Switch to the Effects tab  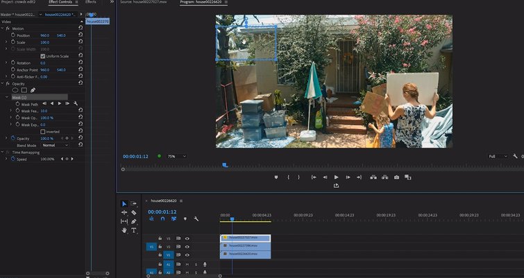pyautogui.click(x=91, y=2)
